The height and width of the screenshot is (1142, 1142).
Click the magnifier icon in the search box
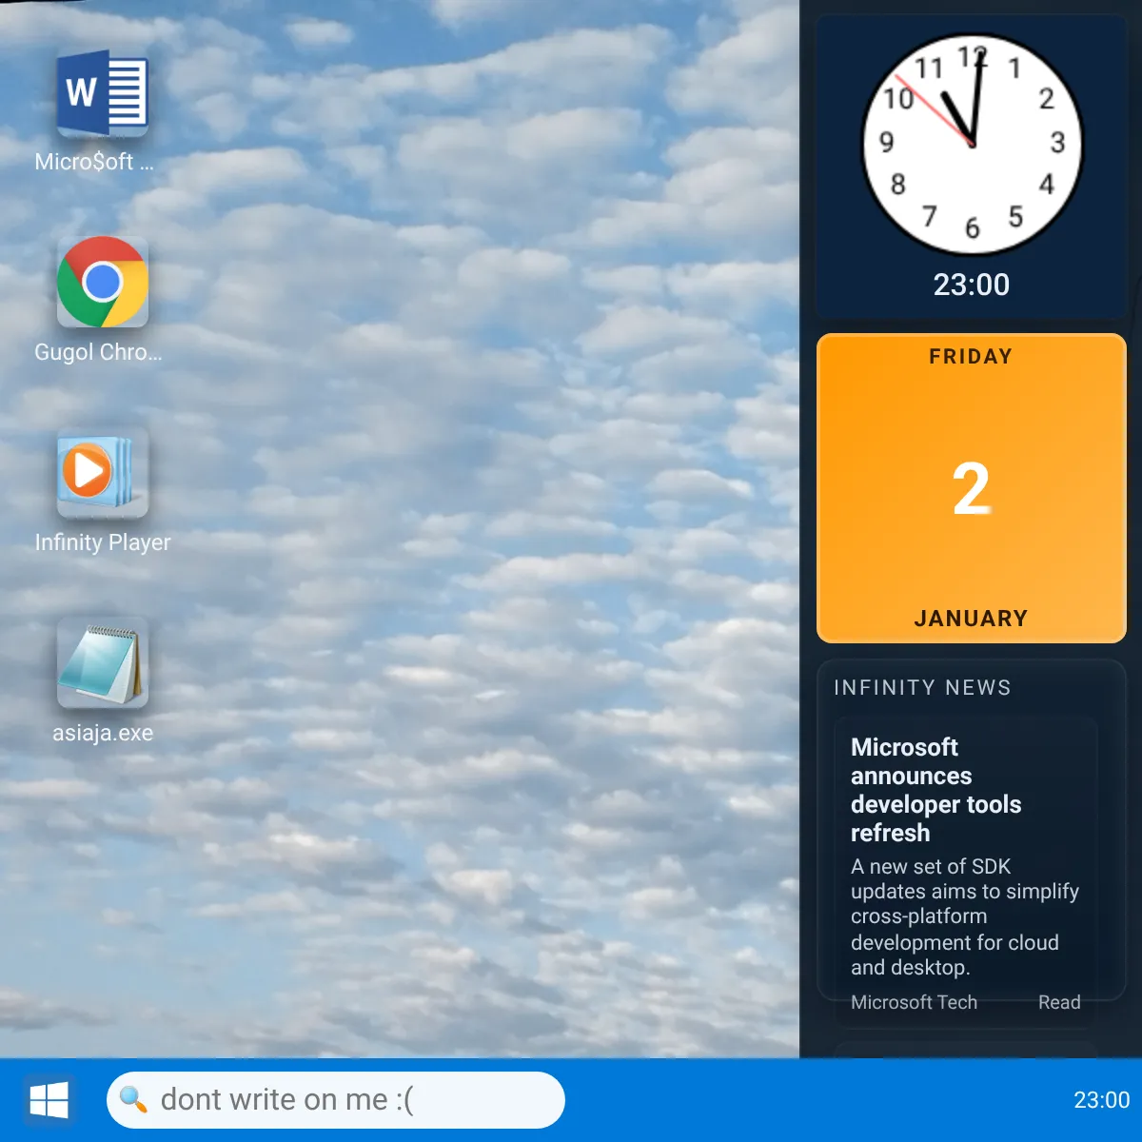coord(133,1099)
